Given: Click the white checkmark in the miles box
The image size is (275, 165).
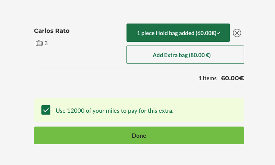Looking at the screenshot, I should click(x=46, y=110).
